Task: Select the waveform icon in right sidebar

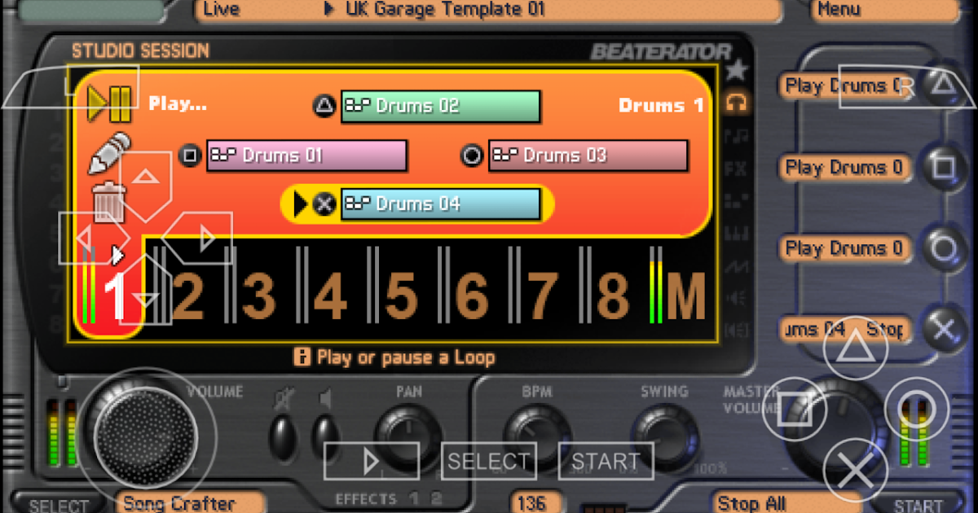Action: [x=736, y=265]
